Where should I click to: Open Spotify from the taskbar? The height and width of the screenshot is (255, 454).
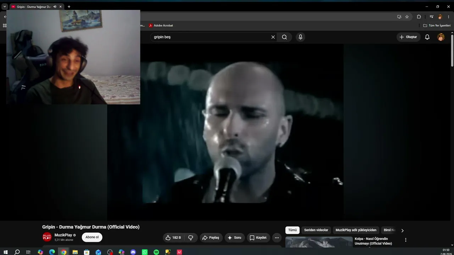pos(156,252)
